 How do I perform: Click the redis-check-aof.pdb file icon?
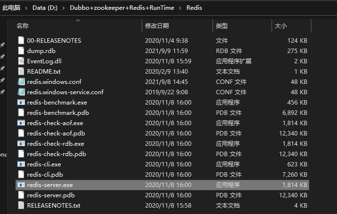tap(21, 133)
